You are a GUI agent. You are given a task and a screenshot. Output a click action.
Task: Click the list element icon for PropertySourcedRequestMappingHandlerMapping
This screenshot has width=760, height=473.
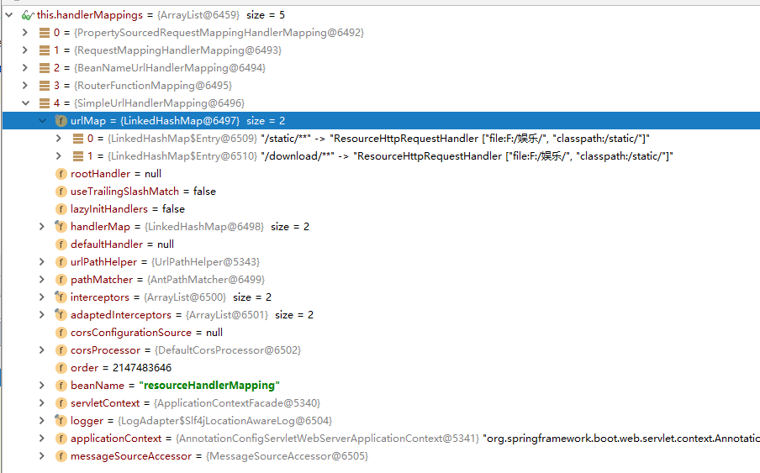[x=45, y=33]
